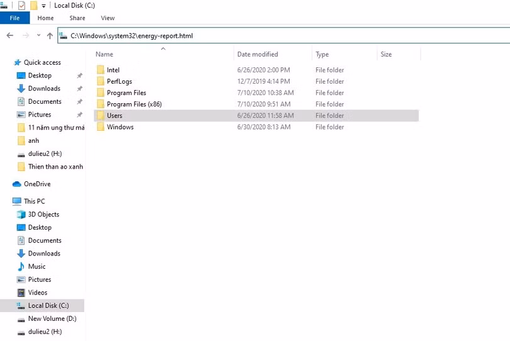
Task: Select the Quick access tree node
Action: coord(42,62)
